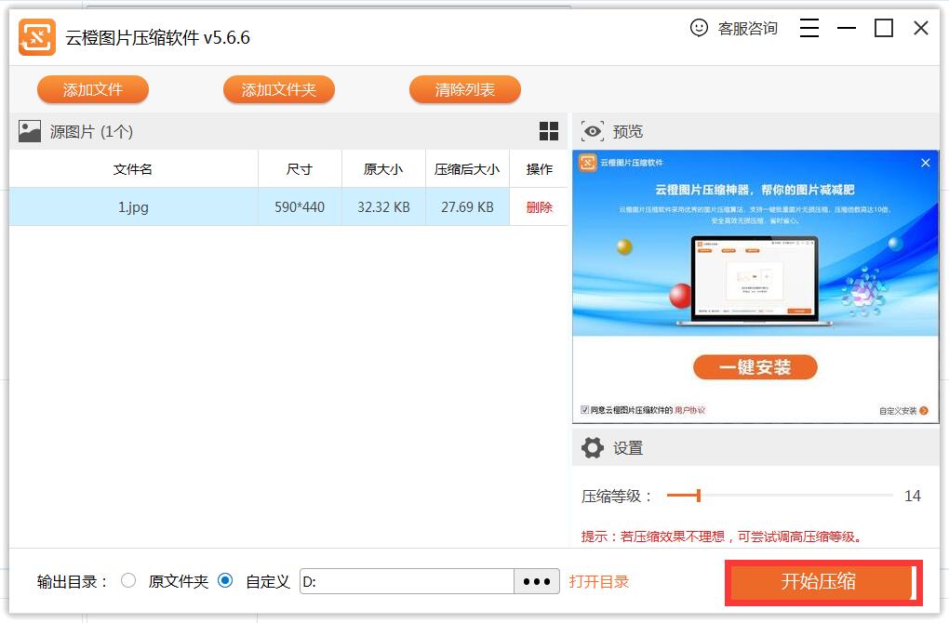The width and height of the screenshot is (949, 623).
Task: Select the 自定义 output radio option
Action: click(x=225, y=580)
